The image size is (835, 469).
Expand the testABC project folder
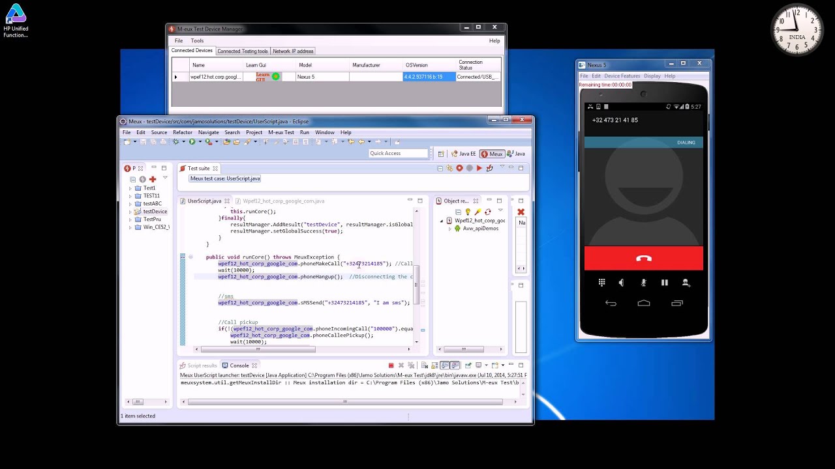130,204
